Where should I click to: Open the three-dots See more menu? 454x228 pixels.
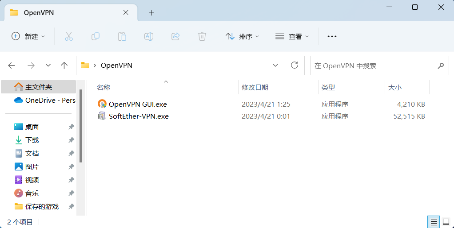tap(332, 36)
